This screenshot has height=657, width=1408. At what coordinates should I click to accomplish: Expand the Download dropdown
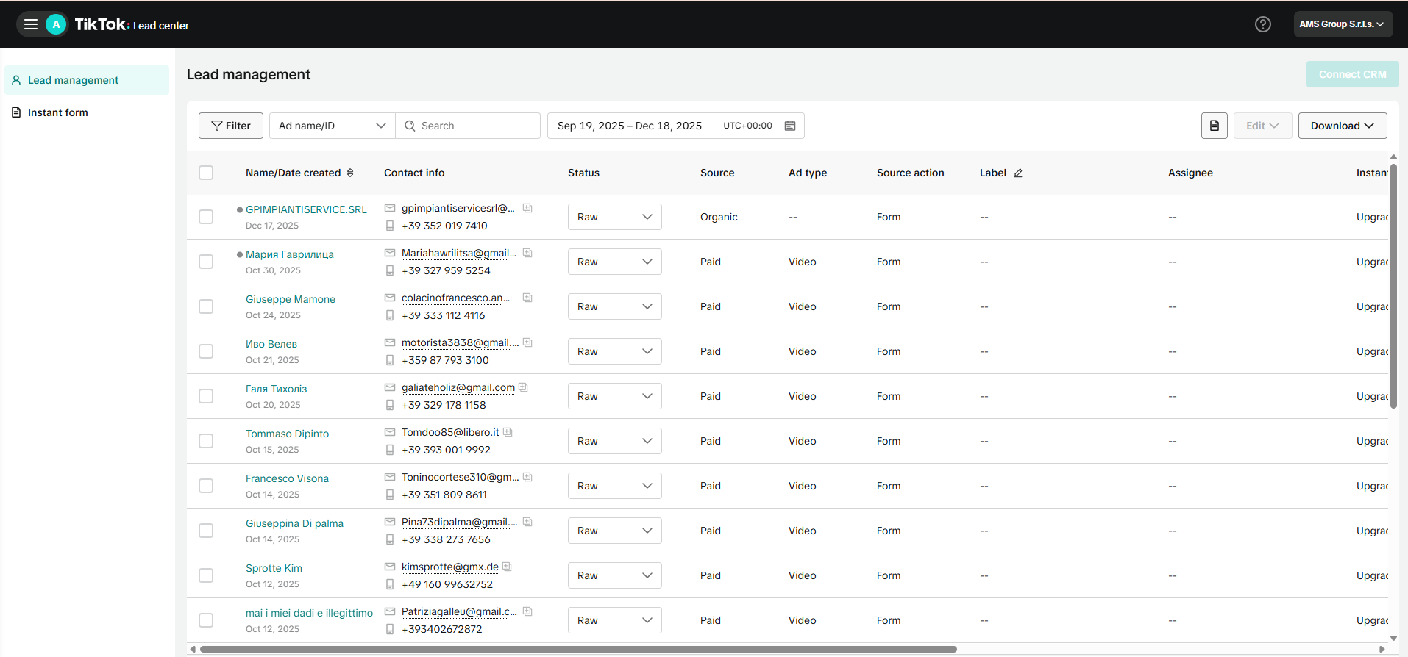[x=1343, y=126]
